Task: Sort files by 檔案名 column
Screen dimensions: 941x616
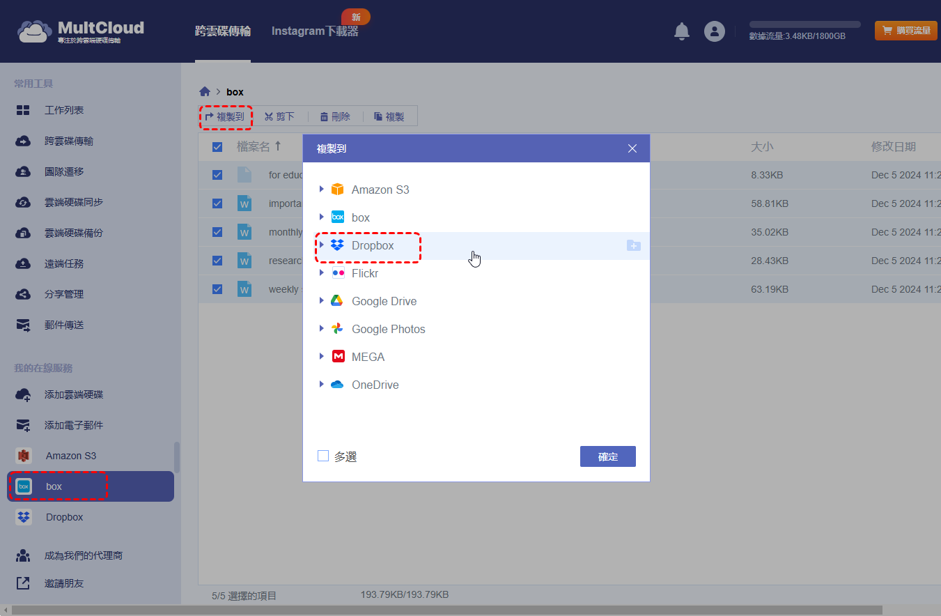Action: pos(259,146)
